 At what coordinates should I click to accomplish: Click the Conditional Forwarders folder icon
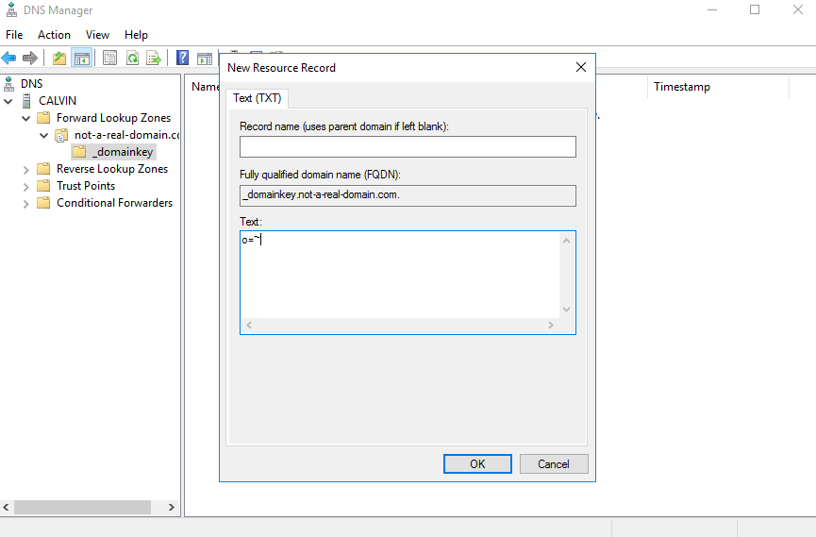43,203
